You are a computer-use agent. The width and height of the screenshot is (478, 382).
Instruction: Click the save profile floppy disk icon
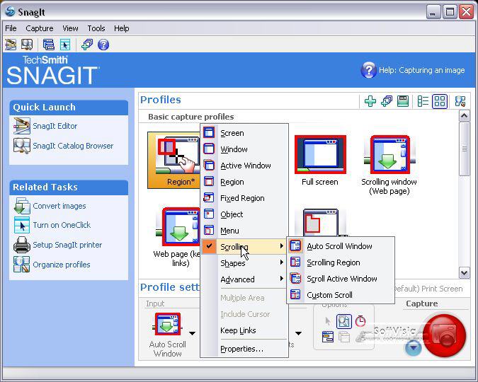pyautogui.click(x=403, y=101)
